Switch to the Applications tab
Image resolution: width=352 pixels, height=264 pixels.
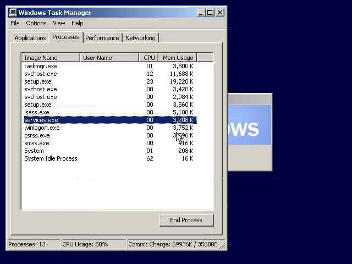[x=30, y=38]
